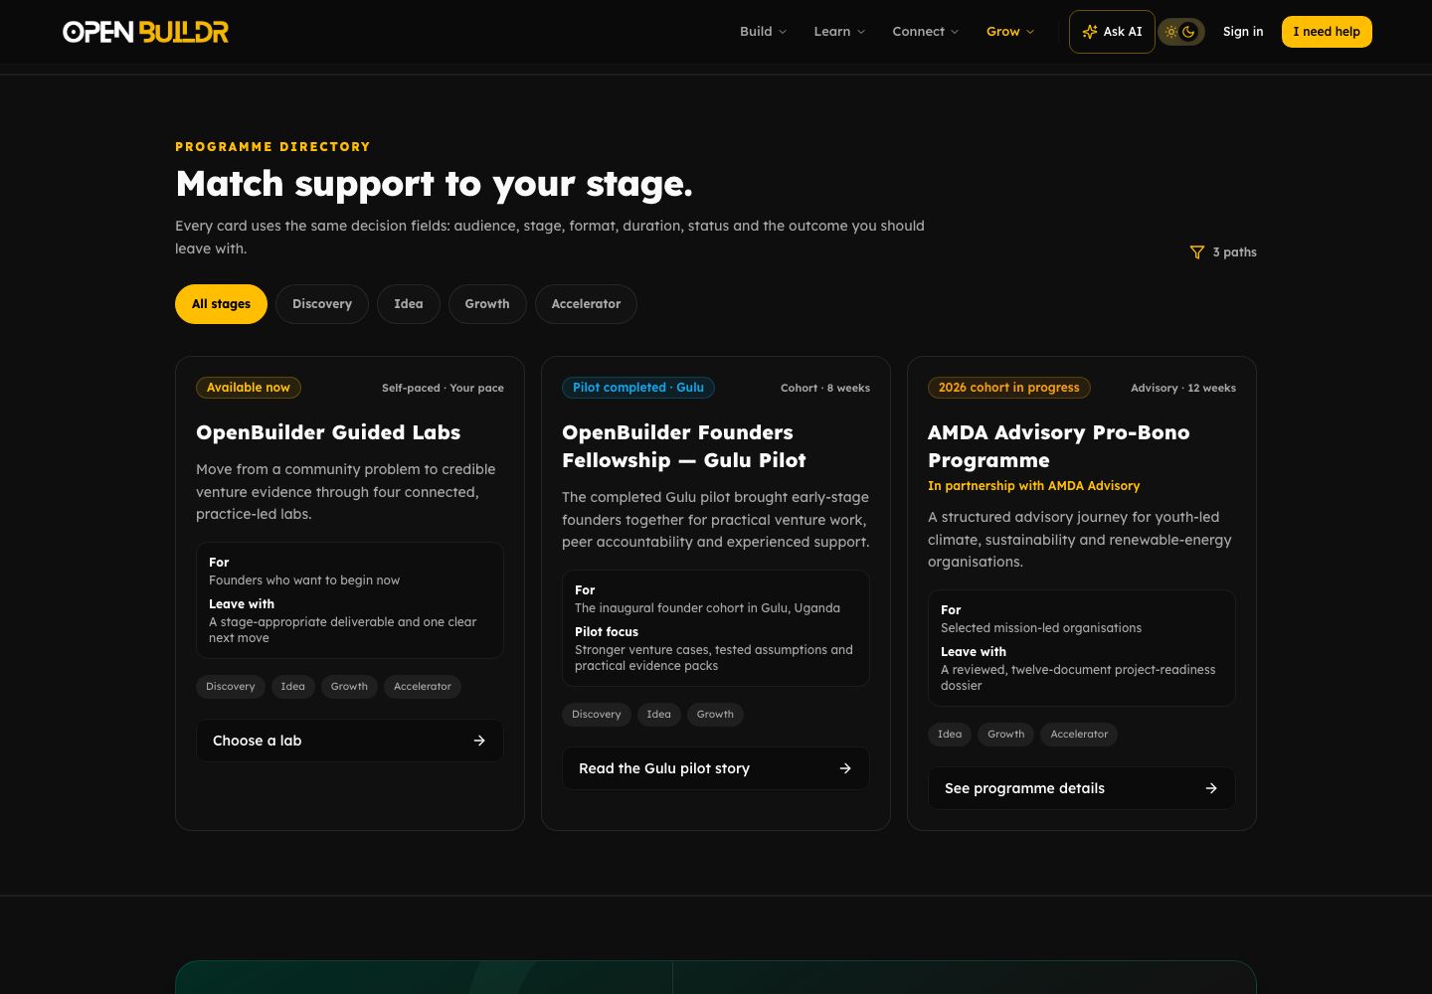Screen dimensions: 1432x994
Task: Click the Available now badge
Action: [x=249, y=388]
